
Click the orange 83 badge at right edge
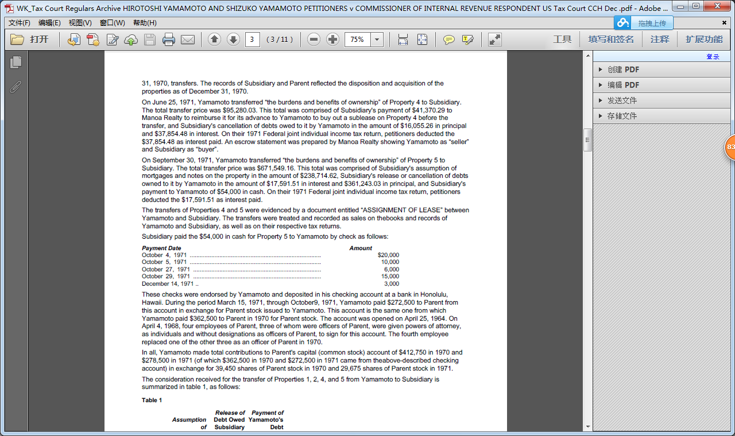tap(730, 147)
